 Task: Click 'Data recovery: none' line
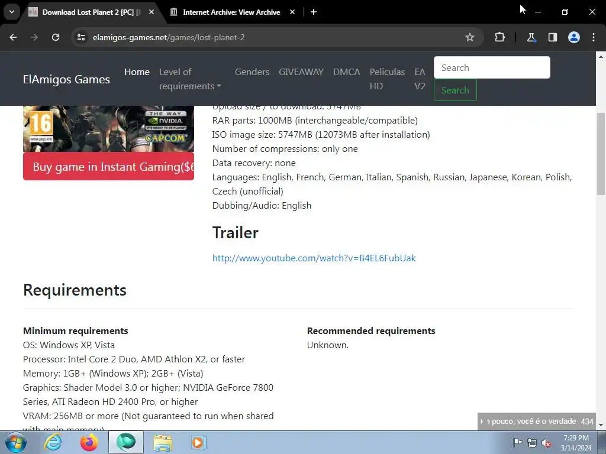(x=254, y=163)
